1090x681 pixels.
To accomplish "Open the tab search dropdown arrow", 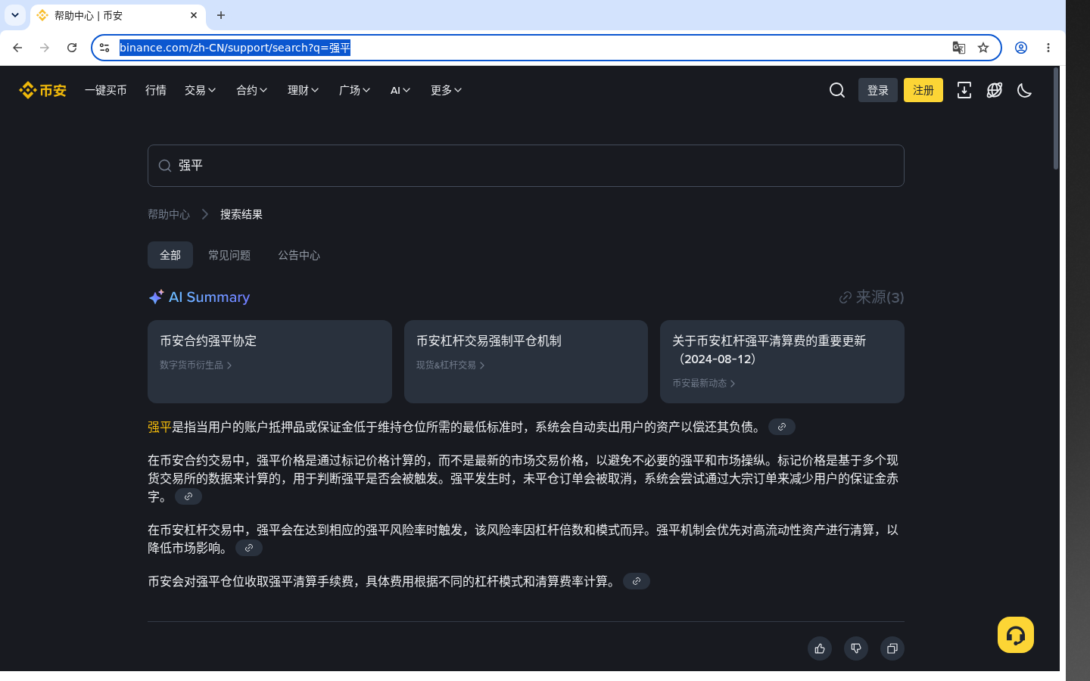I will click(x=15, y=15).
